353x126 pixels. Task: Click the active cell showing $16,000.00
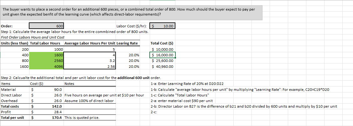point(162,55)
